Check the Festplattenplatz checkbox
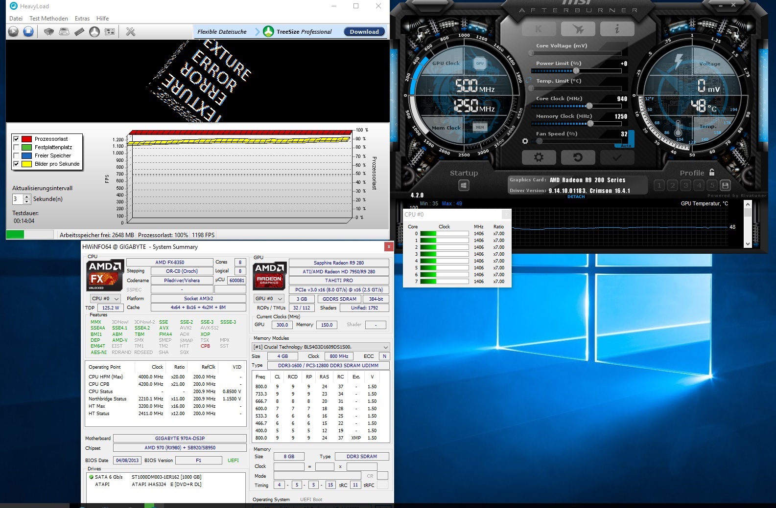This screenshot has height=508, width=776. (16, 147)
